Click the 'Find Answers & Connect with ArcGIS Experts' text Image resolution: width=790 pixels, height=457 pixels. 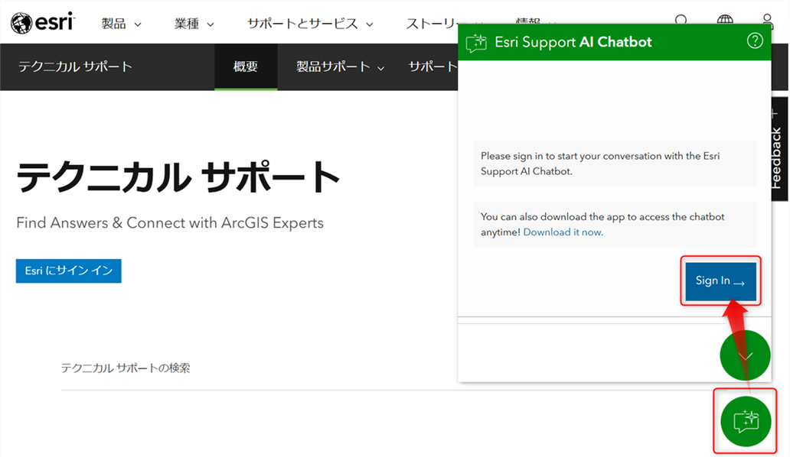(170, 222)
